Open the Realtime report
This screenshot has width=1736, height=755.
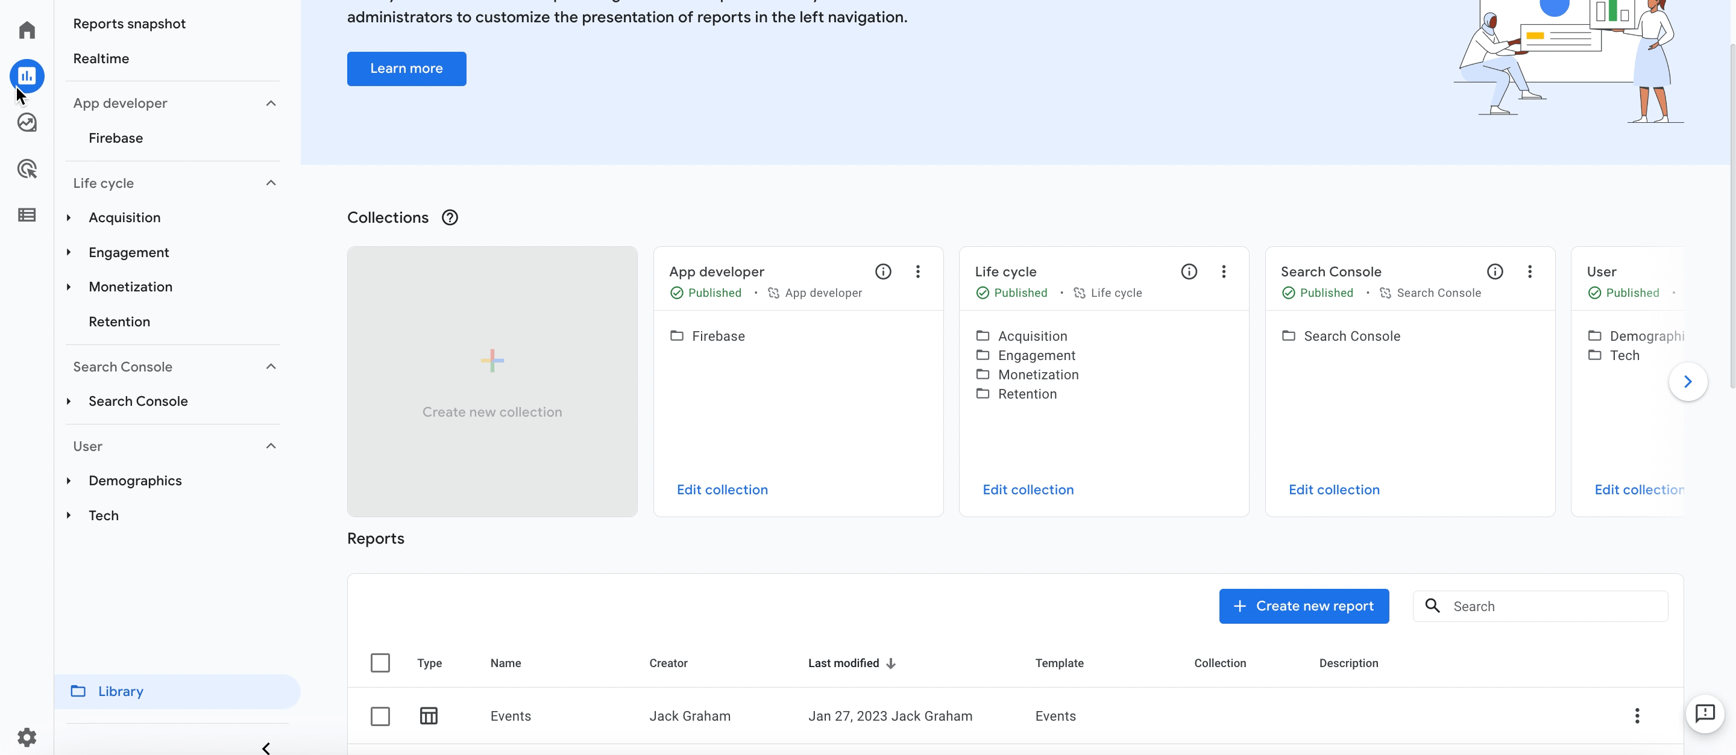(101, 58)
